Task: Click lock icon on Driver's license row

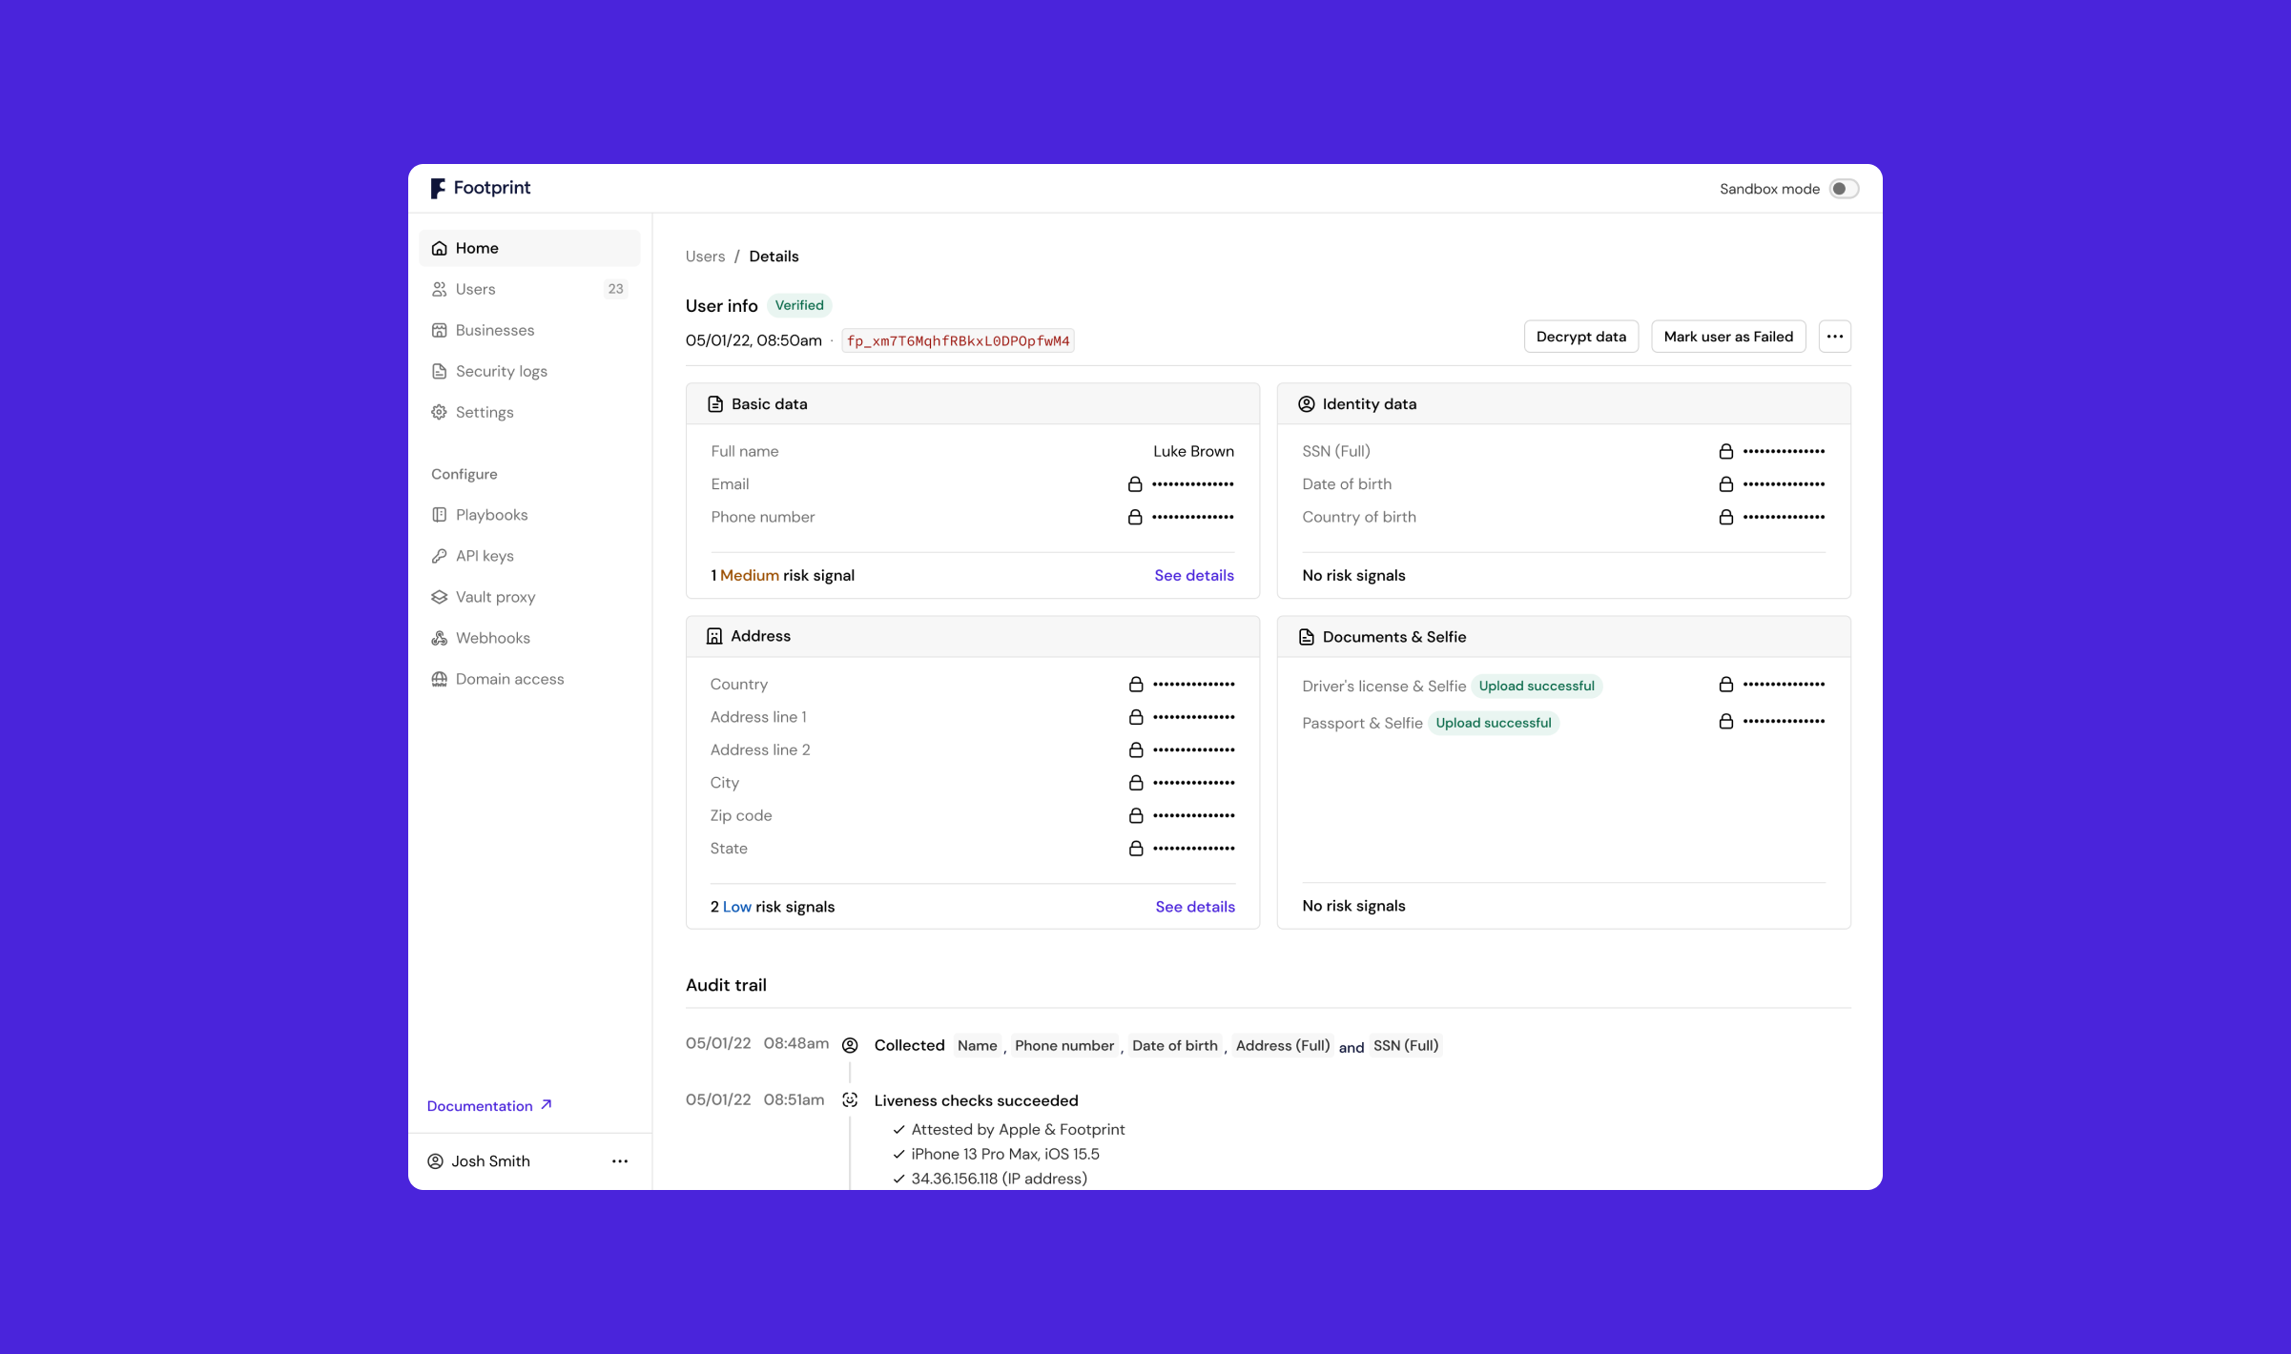Action: pos(1725,685)
